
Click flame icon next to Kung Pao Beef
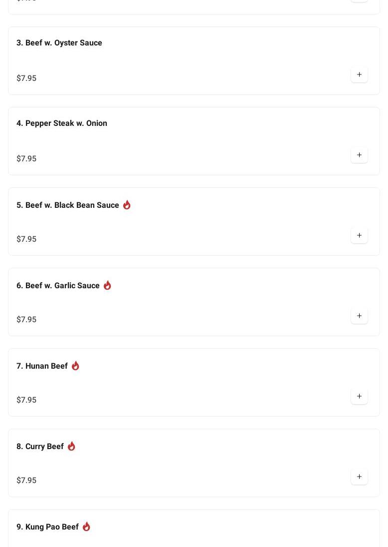86,527
